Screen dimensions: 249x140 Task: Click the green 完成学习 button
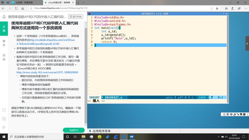pyautogui.click(x=74, y=130)
